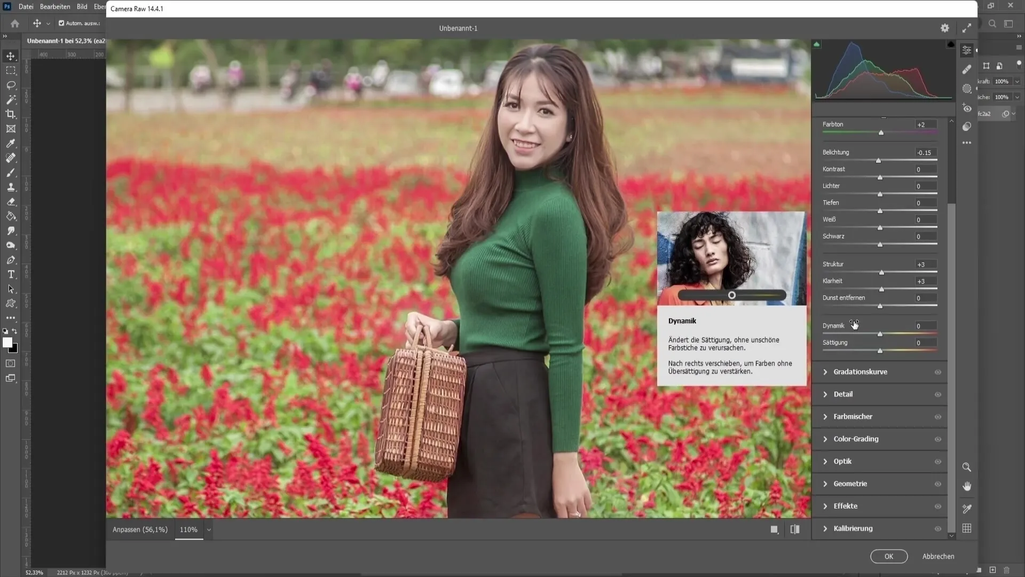Select the Healing Brush tool
The width and height of the screenshot is (1025, 577).
11,158
